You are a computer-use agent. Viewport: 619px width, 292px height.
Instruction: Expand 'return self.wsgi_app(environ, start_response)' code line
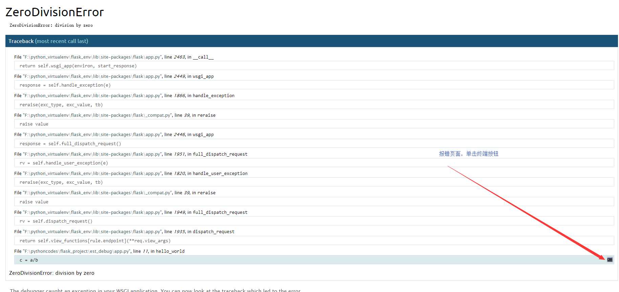tap(314, 66)
